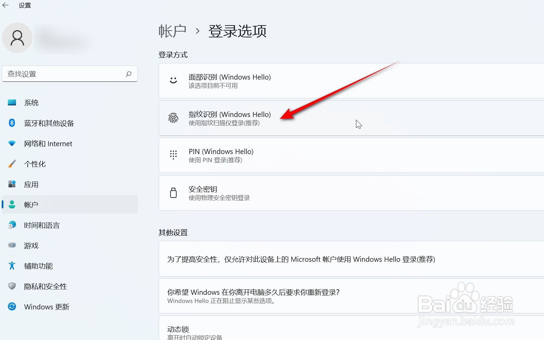Click the 要求你重新登录 setting row
Image resolution: width=544 pixels, height=340 pixels.
tap(351, 296)
